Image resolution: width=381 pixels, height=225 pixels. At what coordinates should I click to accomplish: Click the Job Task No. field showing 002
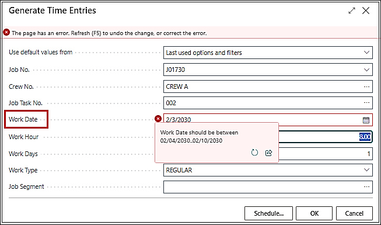click(x=268, y=103)
